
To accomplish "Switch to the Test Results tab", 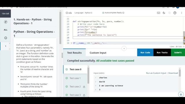I will [x=74, y=53].
